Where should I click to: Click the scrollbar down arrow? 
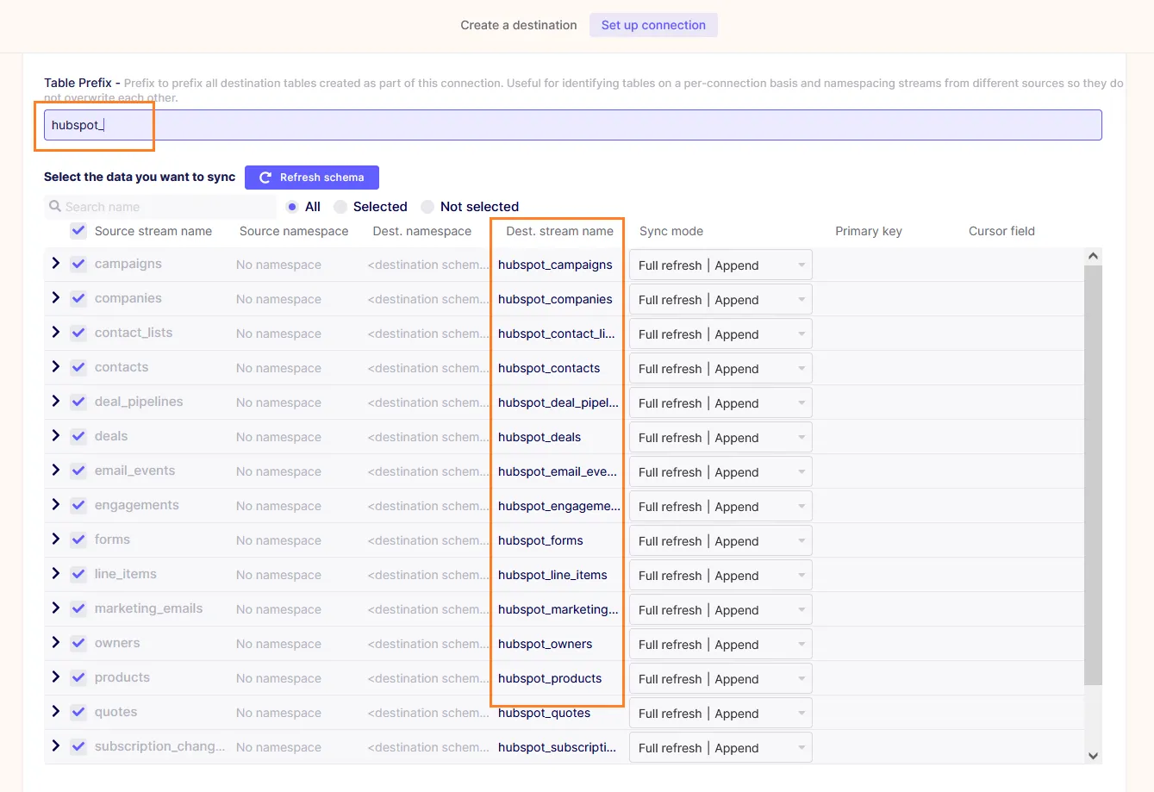pyautogui.click(x=1093, y=756)
